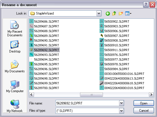The height and width of the screenshot is (117, 157).
Task: Create a new folder icon
Action: click(x=121, y=13)
